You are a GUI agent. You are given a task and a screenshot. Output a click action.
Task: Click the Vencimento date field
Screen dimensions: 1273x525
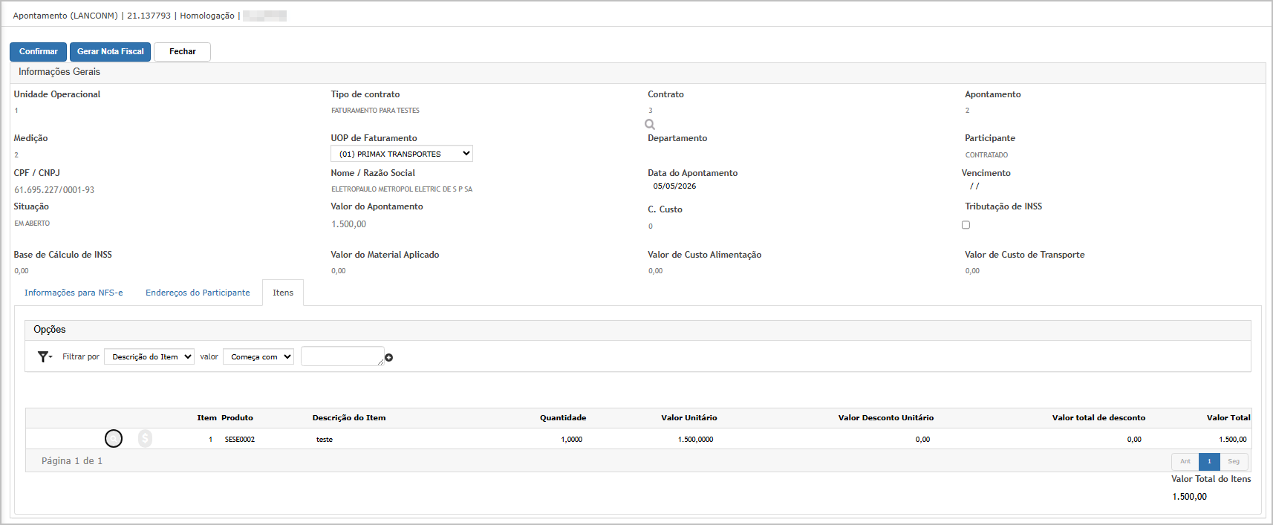[x=974, y=186]
